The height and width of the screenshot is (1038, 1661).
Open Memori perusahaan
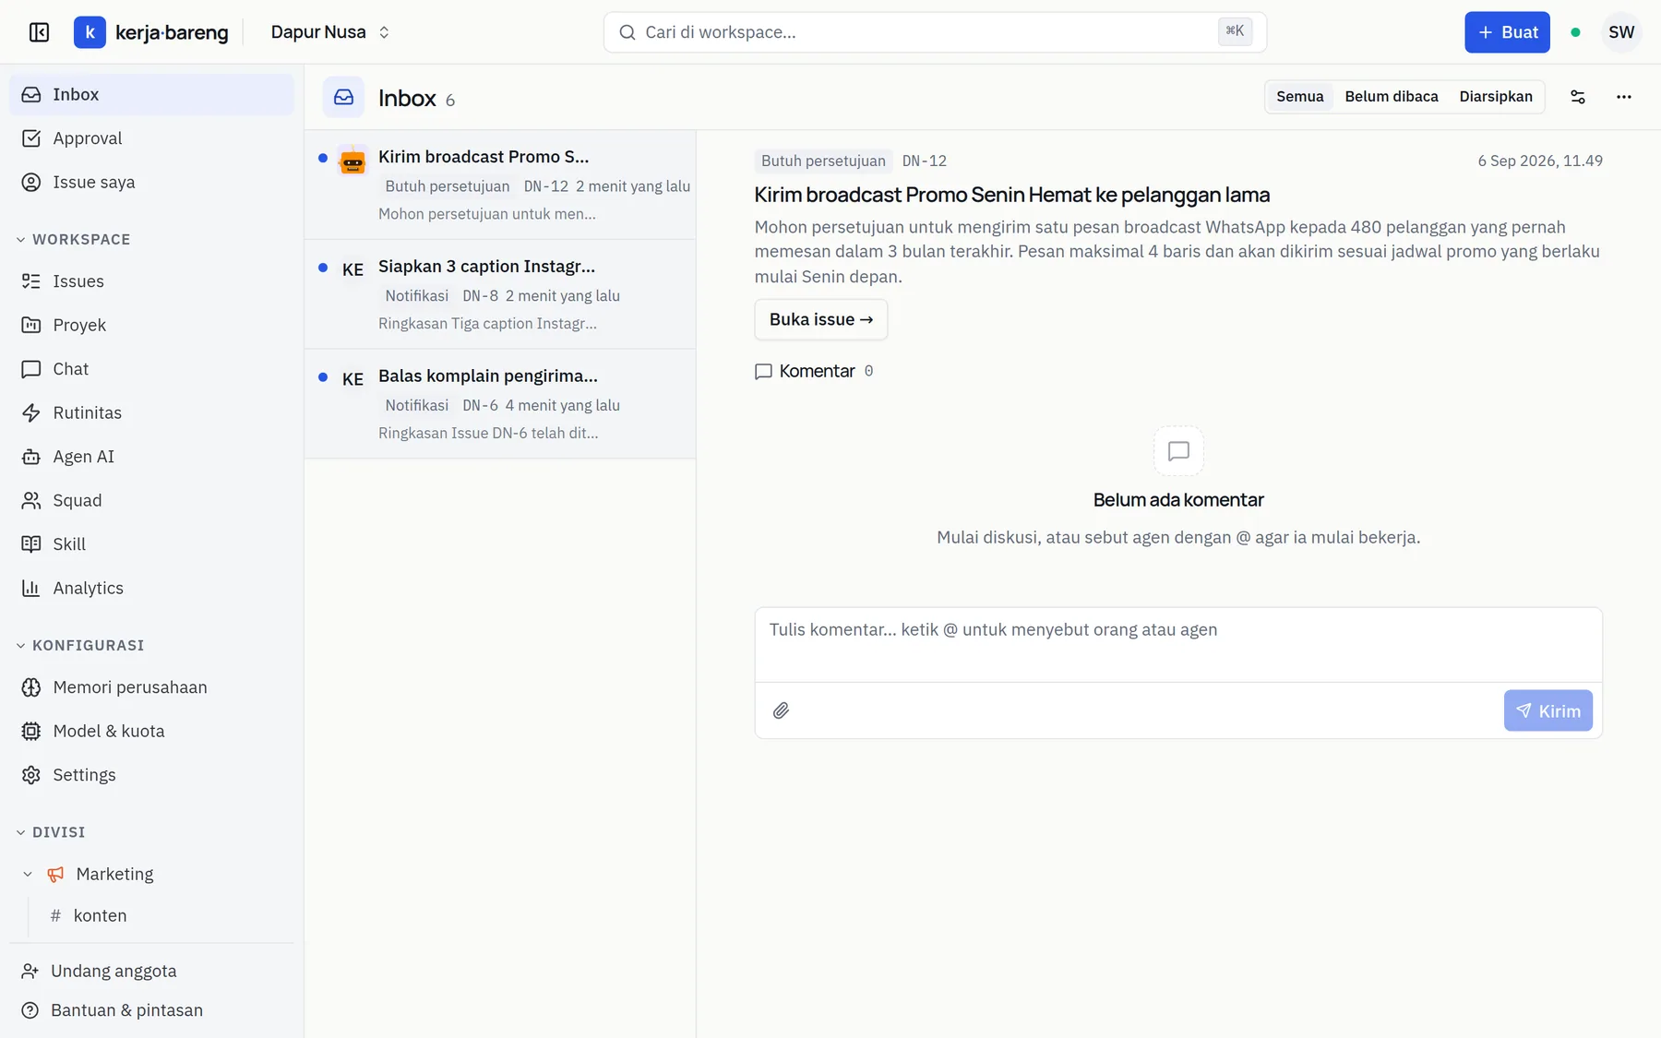click(x=151, y=687)
